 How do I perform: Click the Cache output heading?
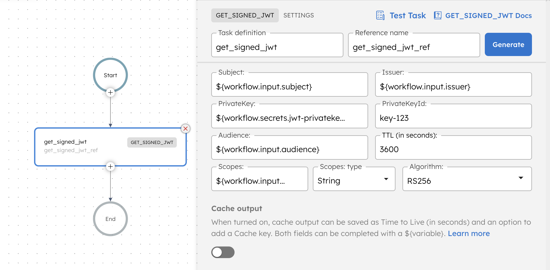(x=237, y=208)
